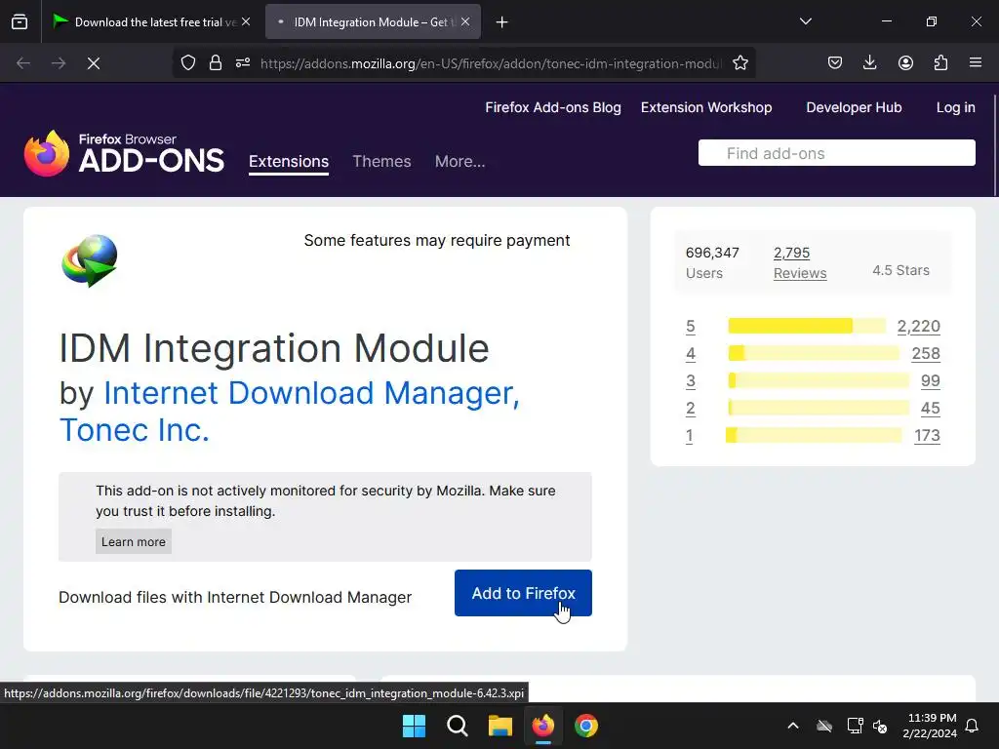Image resolution: width=999 pixels, height=749 pixels.
Task: Click Log in
Action: 956,107
